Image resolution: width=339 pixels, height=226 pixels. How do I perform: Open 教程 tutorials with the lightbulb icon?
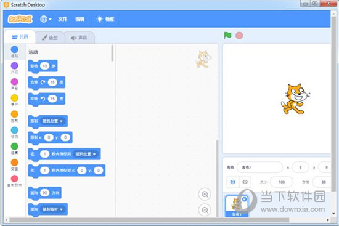click(105, 19)
